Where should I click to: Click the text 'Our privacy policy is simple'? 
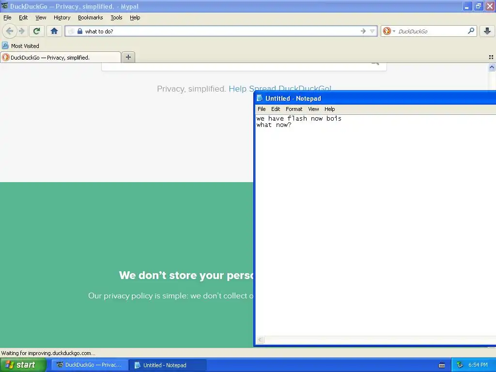point(138,295)
